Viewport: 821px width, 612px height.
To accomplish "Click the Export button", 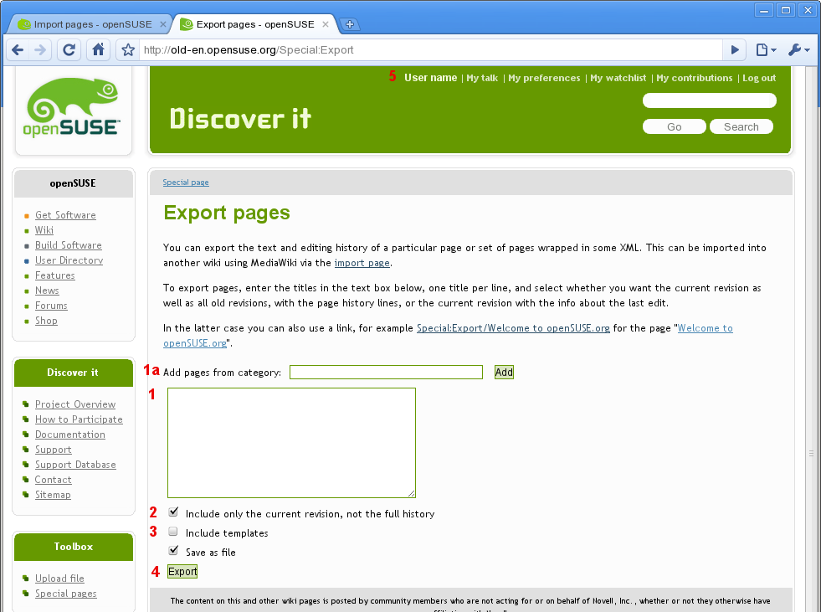I will pyautogui.click(x=182, y=572).
